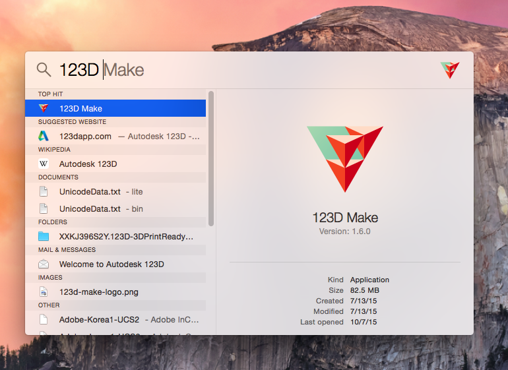Click the image file icon for 123d-make-logo.png
508x370 pixels.
pyautogui.click(x=44, y=292)
